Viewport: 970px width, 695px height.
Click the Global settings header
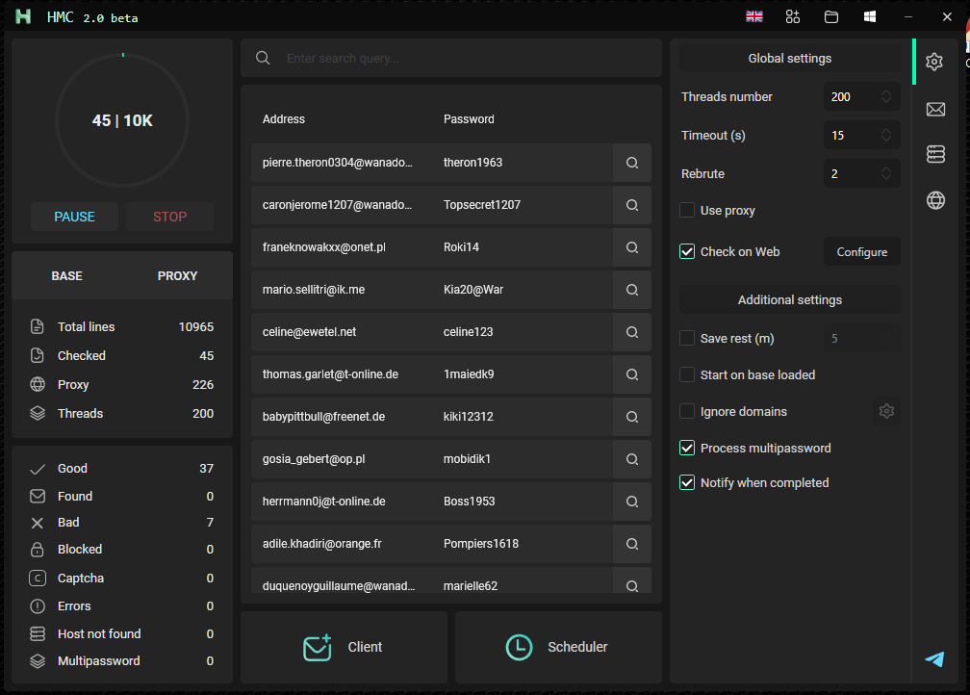pyautogui.click(x=789, y=58)
